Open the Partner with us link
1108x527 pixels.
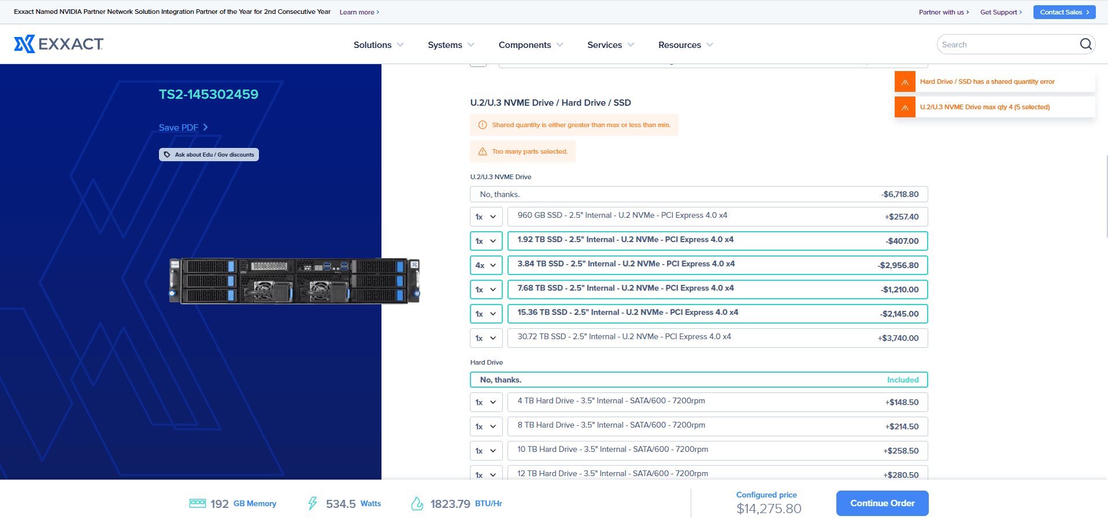944,12
